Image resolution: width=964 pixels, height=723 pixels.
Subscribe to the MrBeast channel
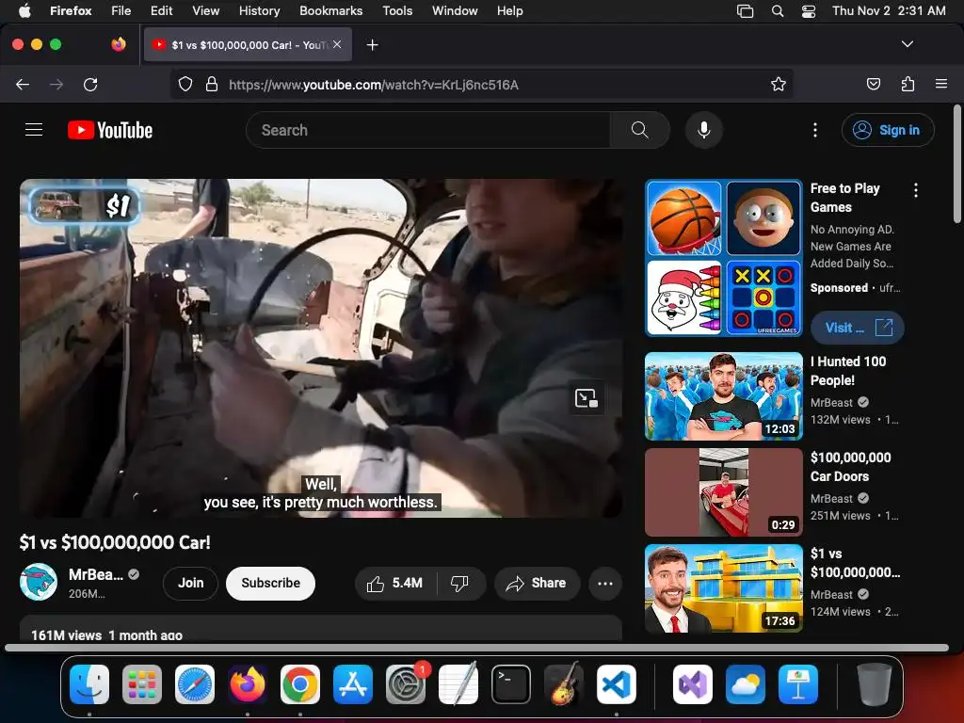270,583
